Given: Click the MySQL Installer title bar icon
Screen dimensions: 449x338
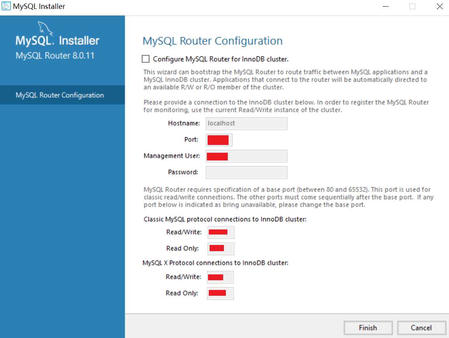Looking at the screenshot, I should [6, 6].
